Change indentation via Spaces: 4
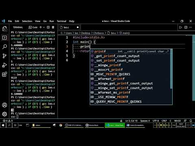 click(145, 121)
